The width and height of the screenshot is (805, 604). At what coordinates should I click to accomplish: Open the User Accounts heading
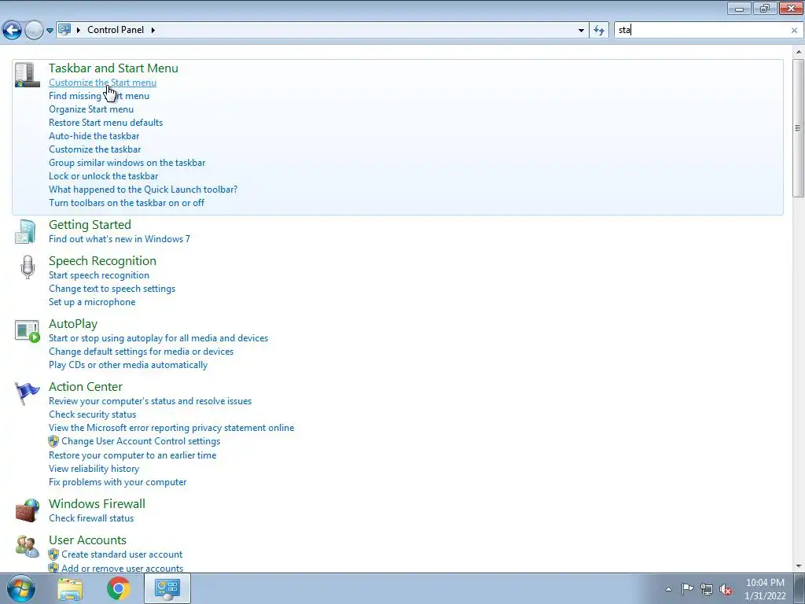(x=87, y=540)
